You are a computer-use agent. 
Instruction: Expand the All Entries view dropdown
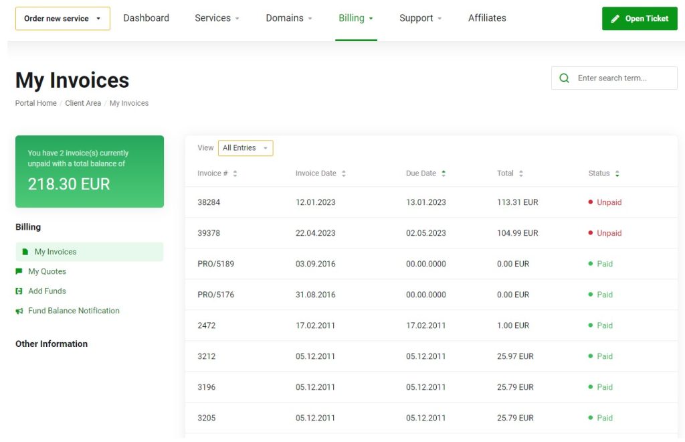(245, 148)
